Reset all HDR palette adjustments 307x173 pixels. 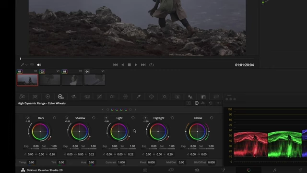coord(211,103)
